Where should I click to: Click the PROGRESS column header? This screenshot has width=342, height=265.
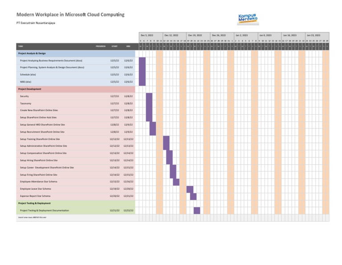[x=101, y=46]
